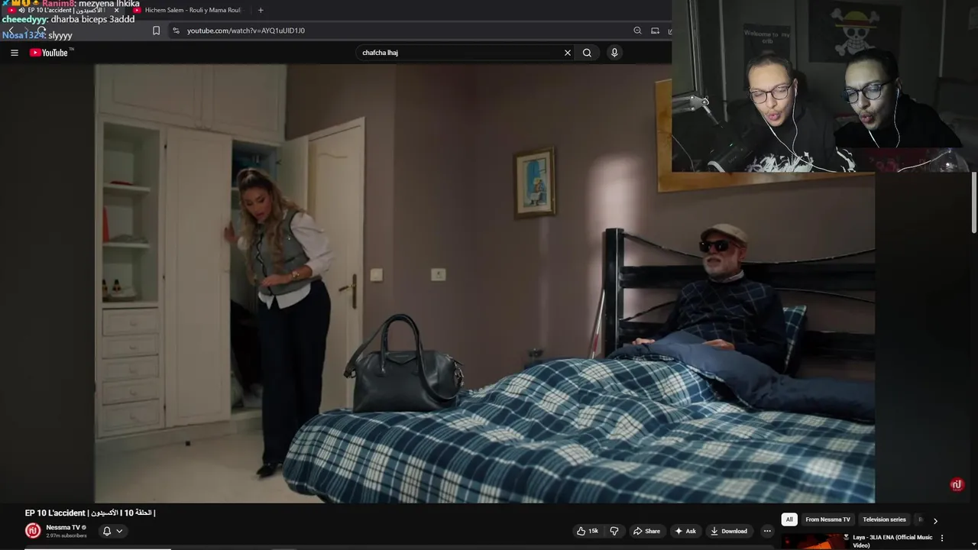Open site information icon in address bar
Screen dimensions: 978x550
point(176,31)
